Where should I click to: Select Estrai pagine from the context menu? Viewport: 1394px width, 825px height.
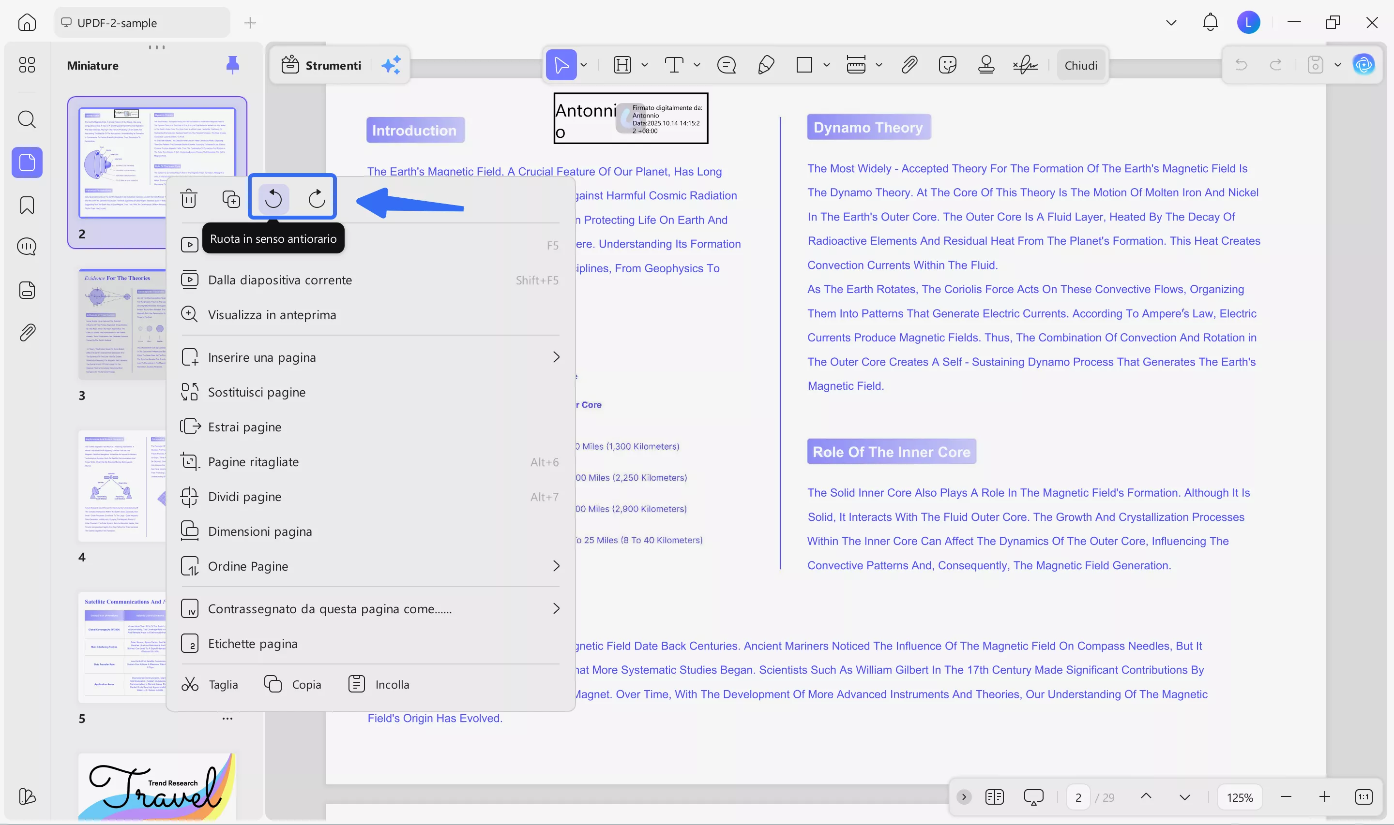[245, 427]
